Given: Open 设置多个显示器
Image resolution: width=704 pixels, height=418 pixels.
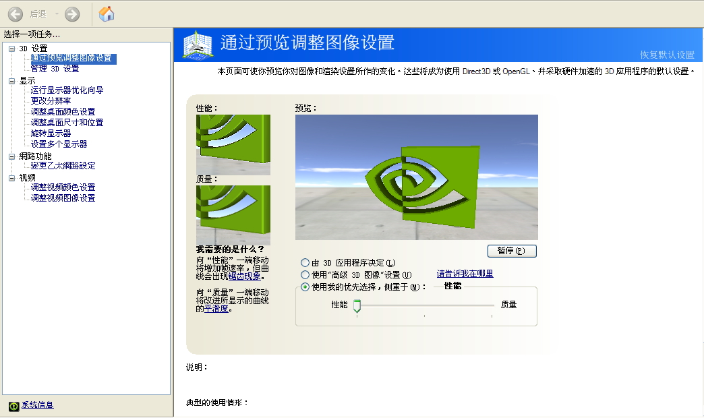Looking at the screenshot, I should click(59, 144).
